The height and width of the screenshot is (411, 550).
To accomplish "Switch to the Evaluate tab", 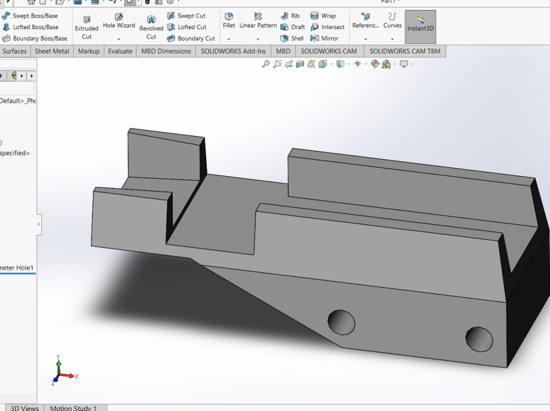I will point(120,52).
